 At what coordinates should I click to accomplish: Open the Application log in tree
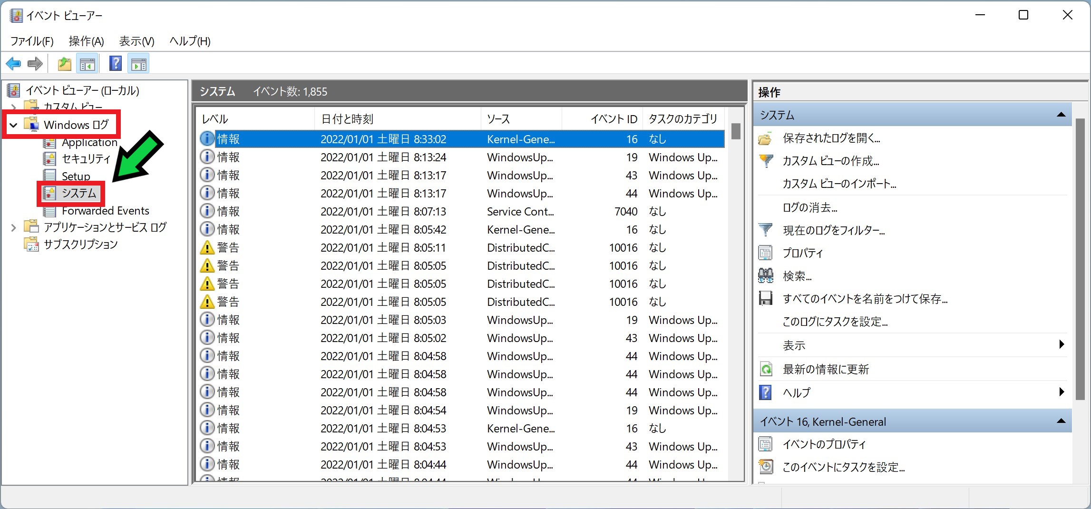click(x=89, y=142)
